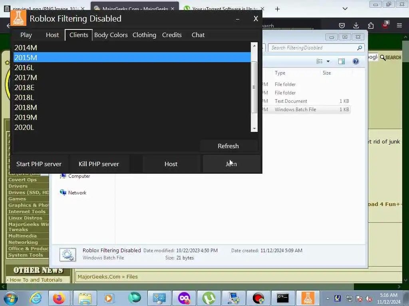Select the 2016L client
The height and width of the screenshot is (306, 409).
click(x=132, y=67)
